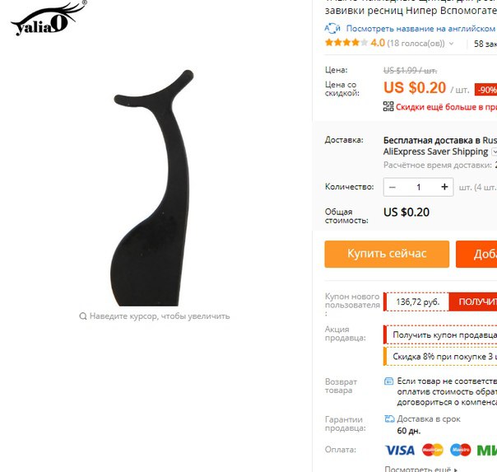Click the return policy icon
Screen dimensions: 497x472
(x=388, y=381)
